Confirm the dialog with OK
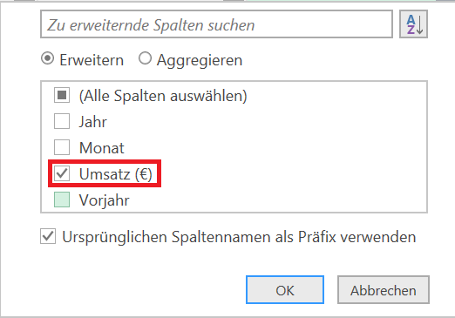455x318 pixels. tap(285, 290)
